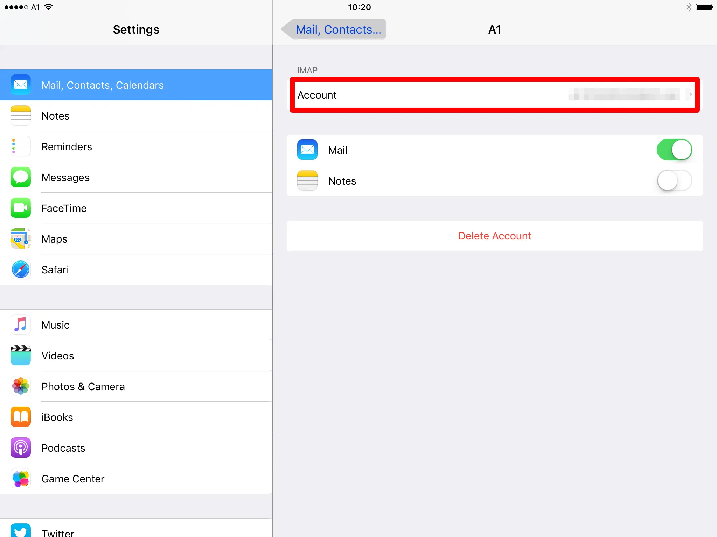
Task: Disable the Mail toggle switch
Action: coord(674,150)
